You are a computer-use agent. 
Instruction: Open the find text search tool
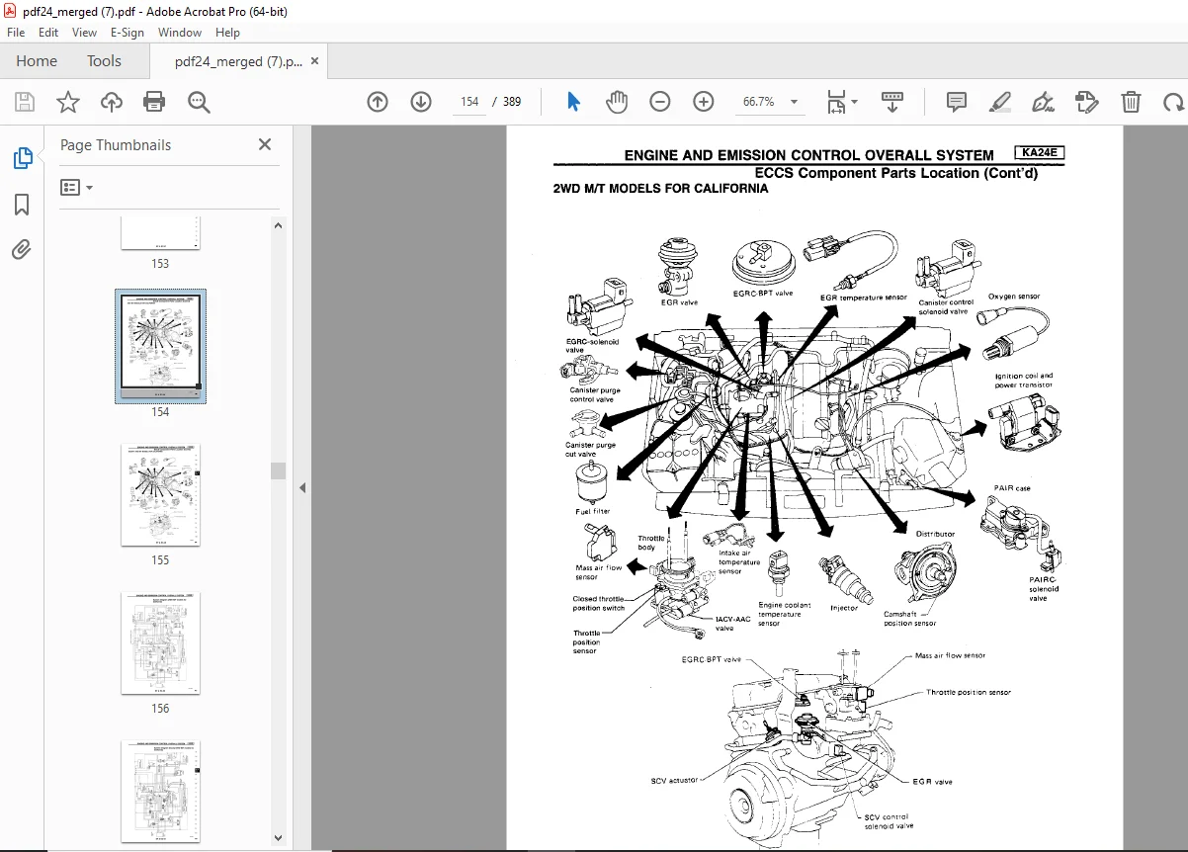(x=200, y=102)
